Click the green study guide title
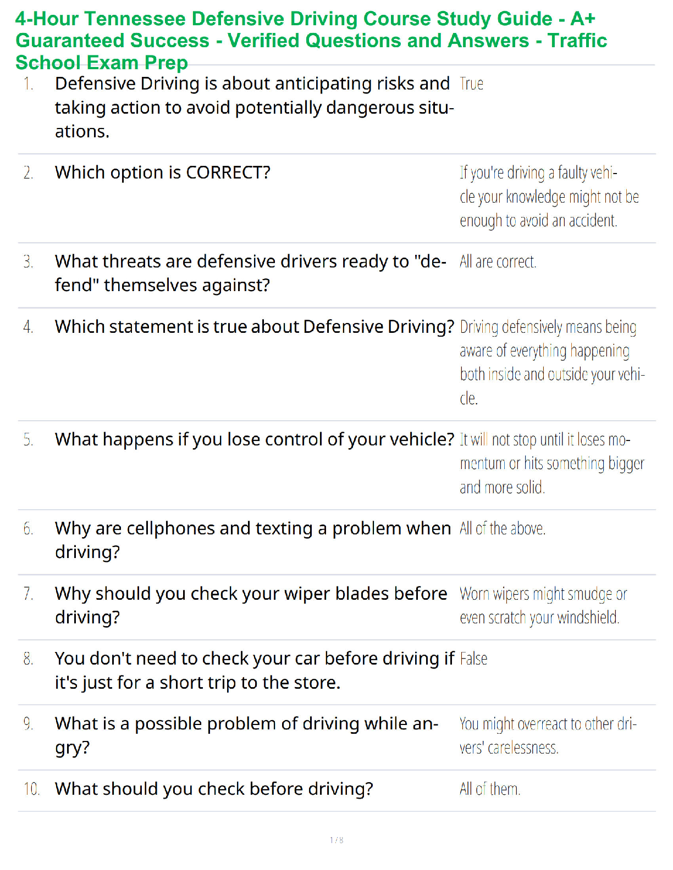The height and width of the screenshot is (870, 673). (311, 41)
